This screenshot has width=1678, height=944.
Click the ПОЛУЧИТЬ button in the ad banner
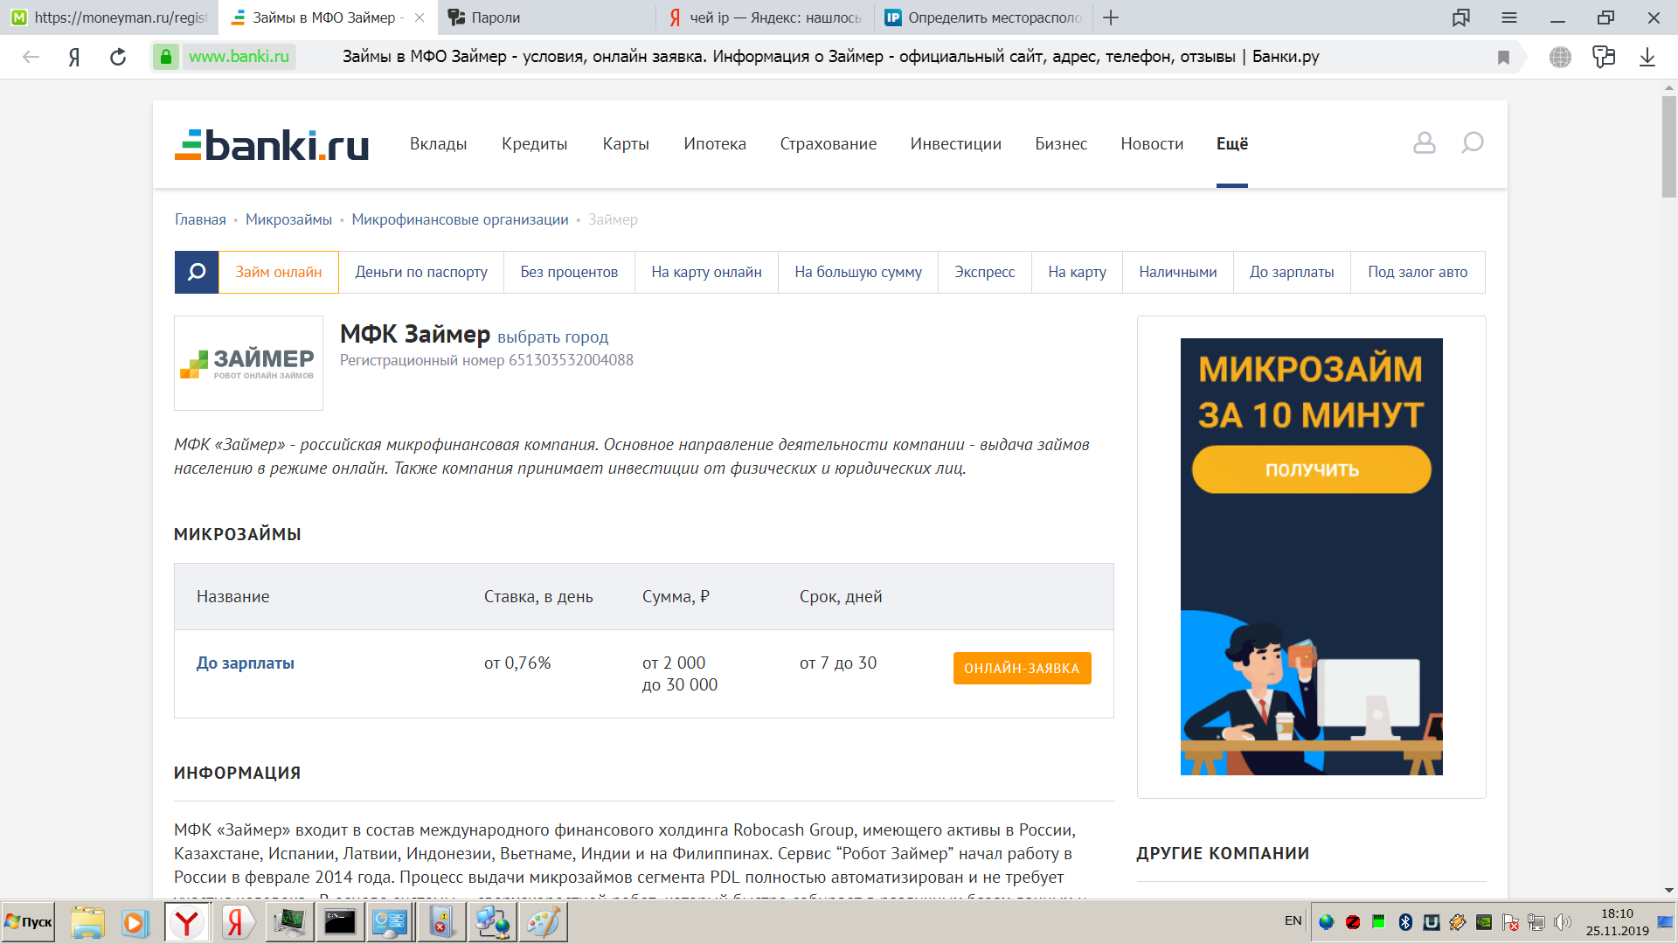click(x=1311, y=469)
